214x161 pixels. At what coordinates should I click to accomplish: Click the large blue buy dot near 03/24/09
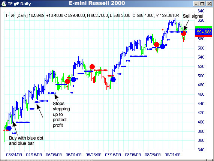point(9,128)
